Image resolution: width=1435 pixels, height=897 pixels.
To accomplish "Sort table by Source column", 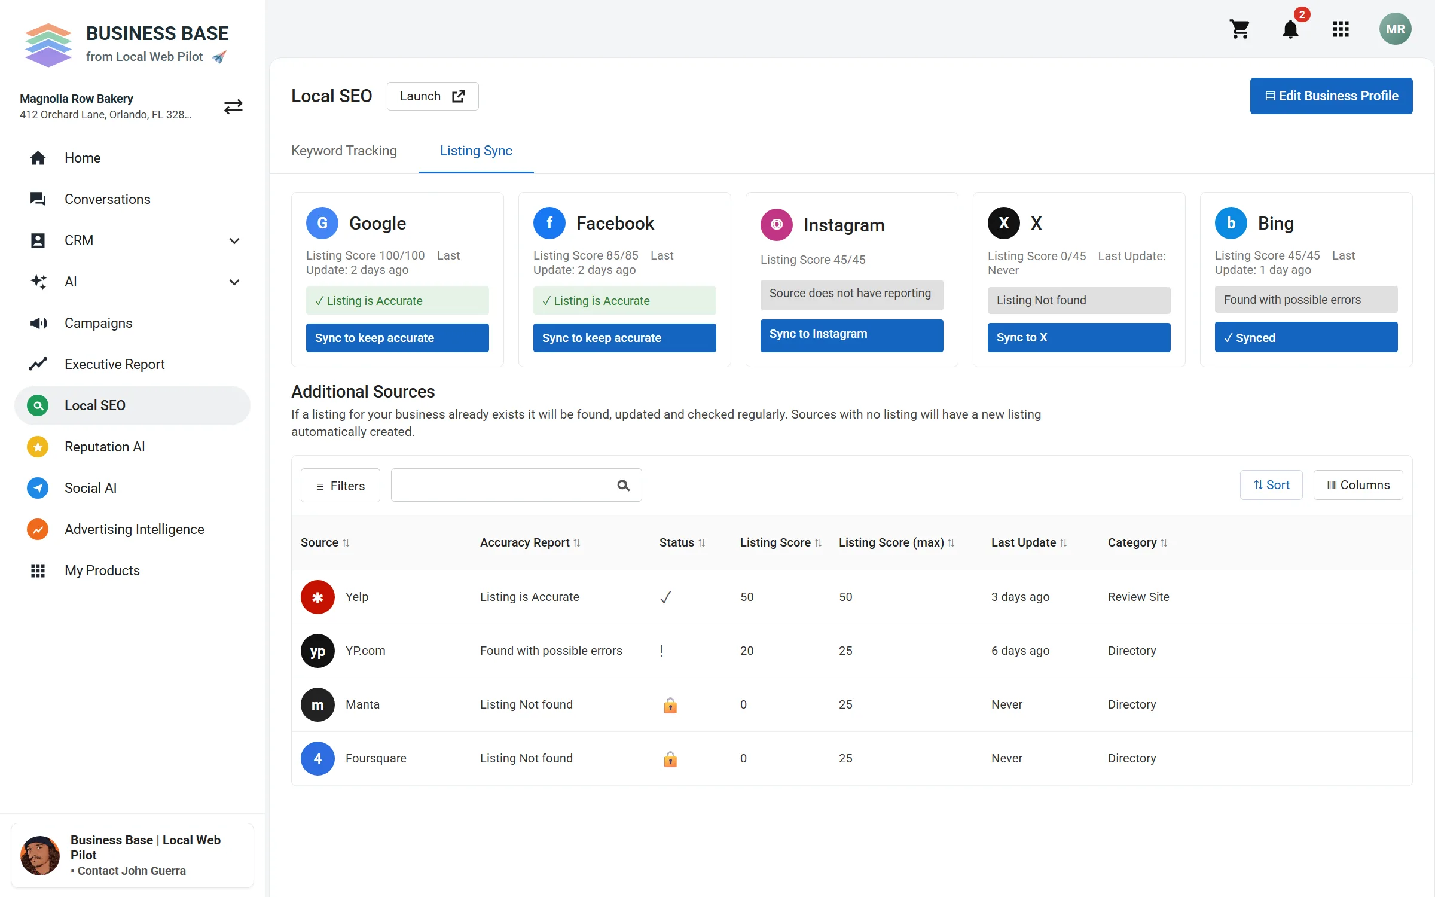I will 325,542.
